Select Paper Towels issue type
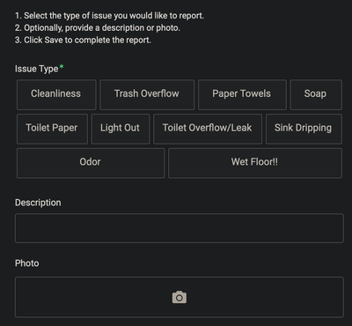Viewport: 352px width, 326px height. click(242, 94)
